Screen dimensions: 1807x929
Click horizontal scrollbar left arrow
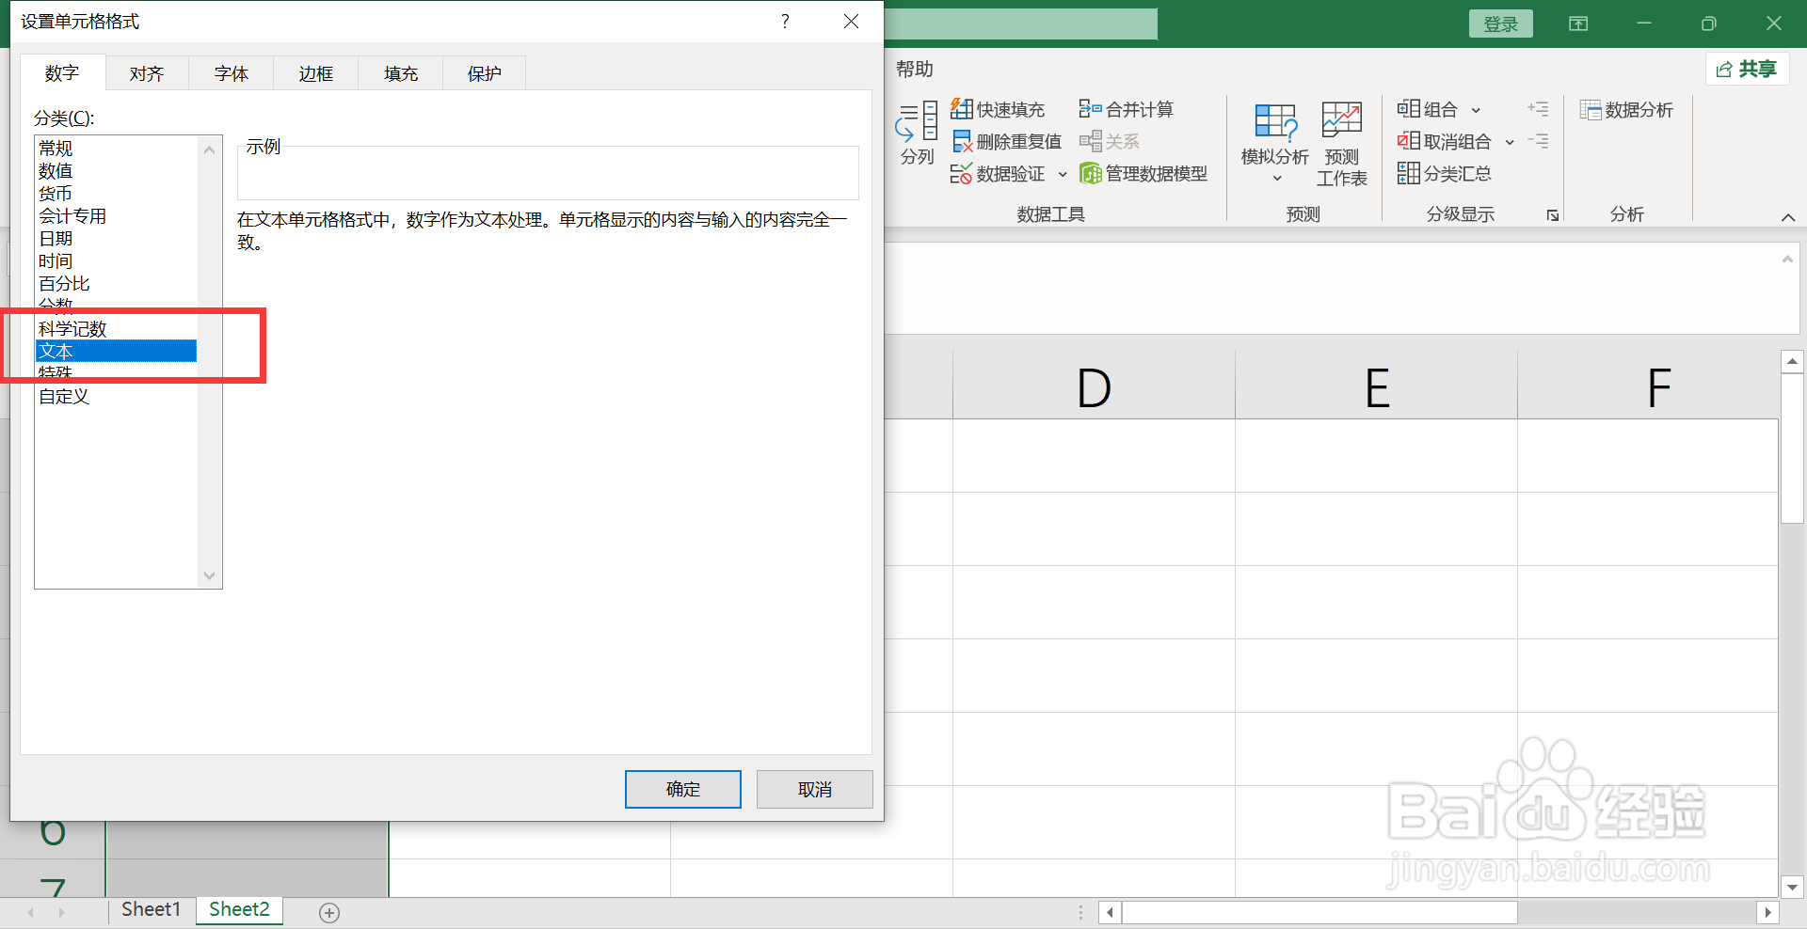[x=1111, y=912]
